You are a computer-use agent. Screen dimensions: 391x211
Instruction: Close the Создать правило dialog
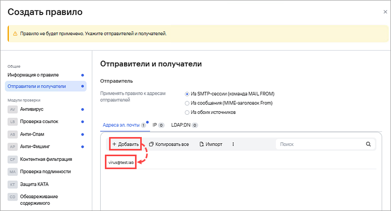[x=385, y=12]
